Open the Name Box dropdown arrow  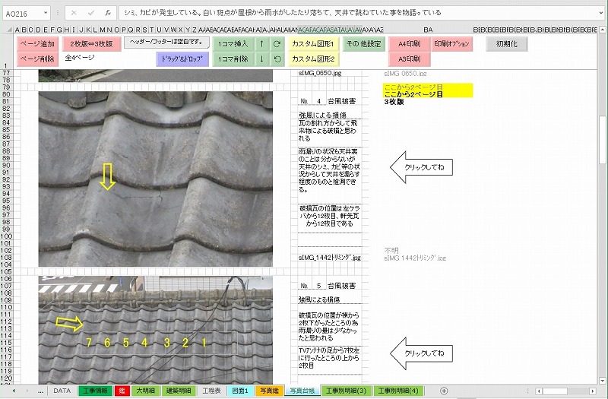point(47,13)
